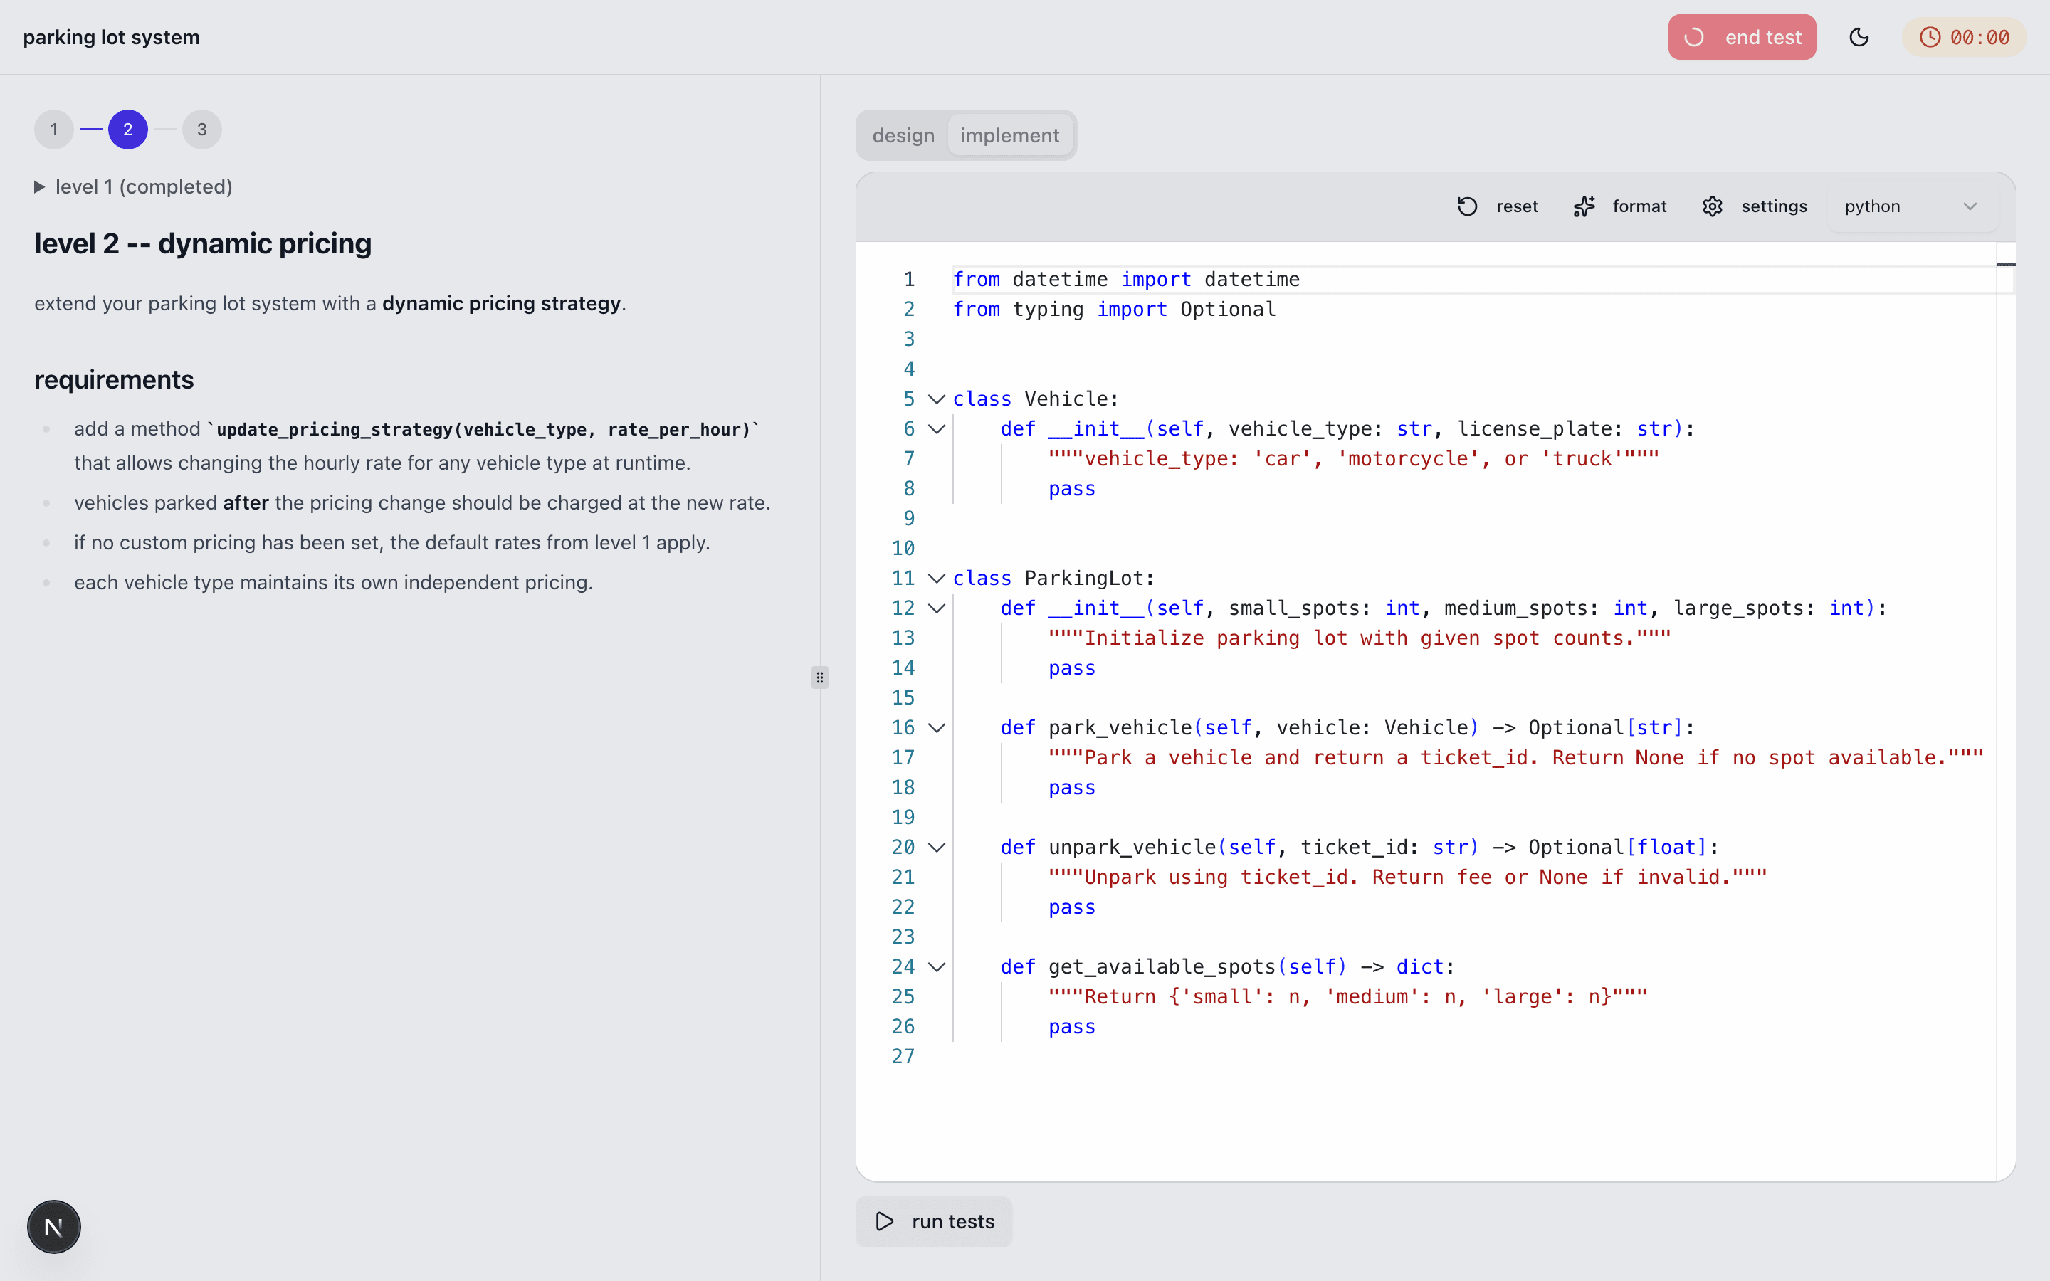Click docstring 'Initialize parking lot with given spot counts'
2050x1281 pixels.
tap(1360, 638)
